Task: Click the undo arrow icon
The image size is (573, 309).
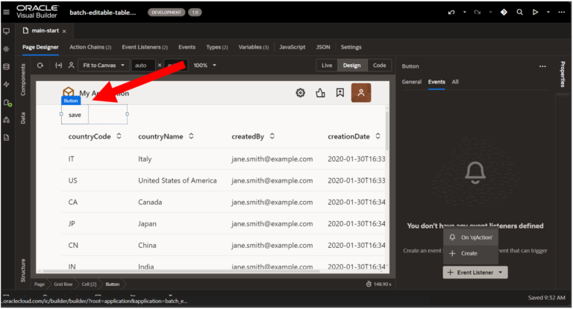Action: (x=451, y=13)
